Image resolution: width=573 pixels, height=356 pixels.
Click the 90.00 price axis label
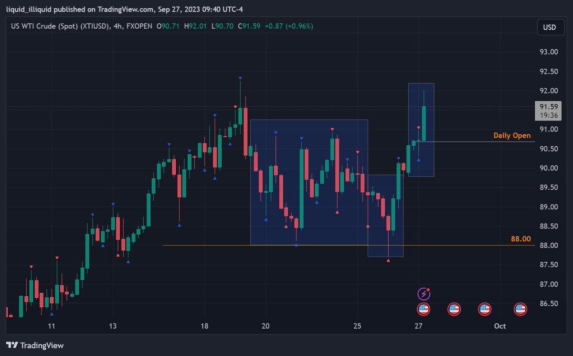(550, 168)
